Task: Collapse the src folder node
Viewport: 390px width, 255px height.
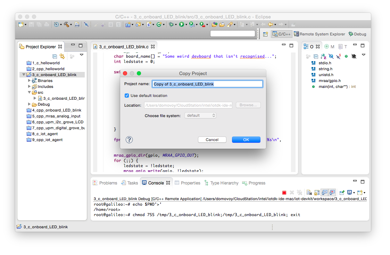Action: (29, 92)
